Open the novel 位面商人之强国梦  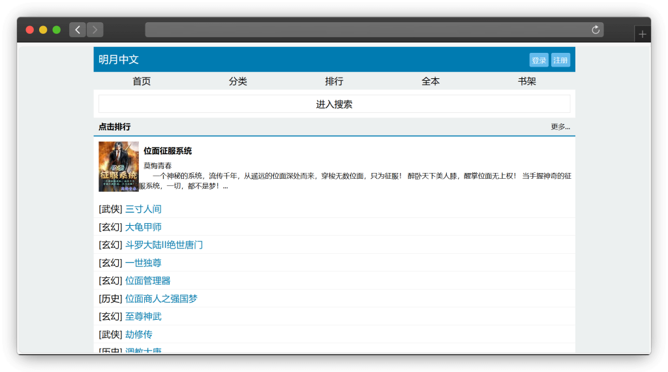161,299
